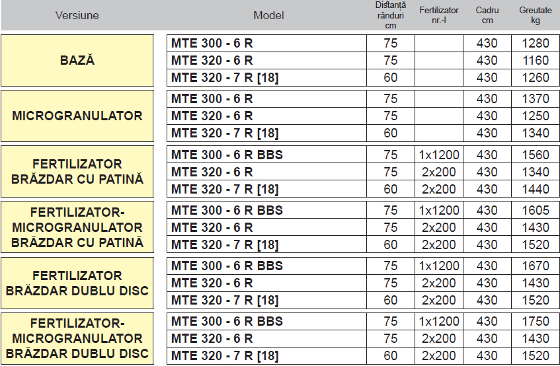Select the weight value 1160

pos(535,61)
